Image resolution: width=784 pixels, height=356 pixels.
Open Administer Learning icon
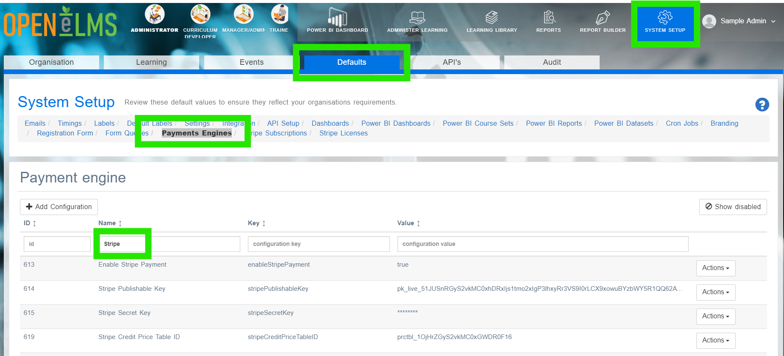(417, 17)
